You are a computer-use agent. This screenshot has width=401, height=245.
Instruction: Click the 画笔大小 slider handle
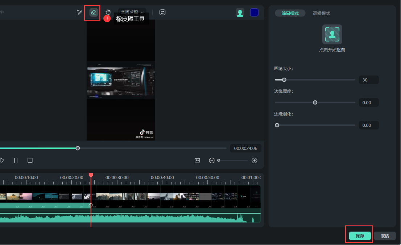click(284, 80)
